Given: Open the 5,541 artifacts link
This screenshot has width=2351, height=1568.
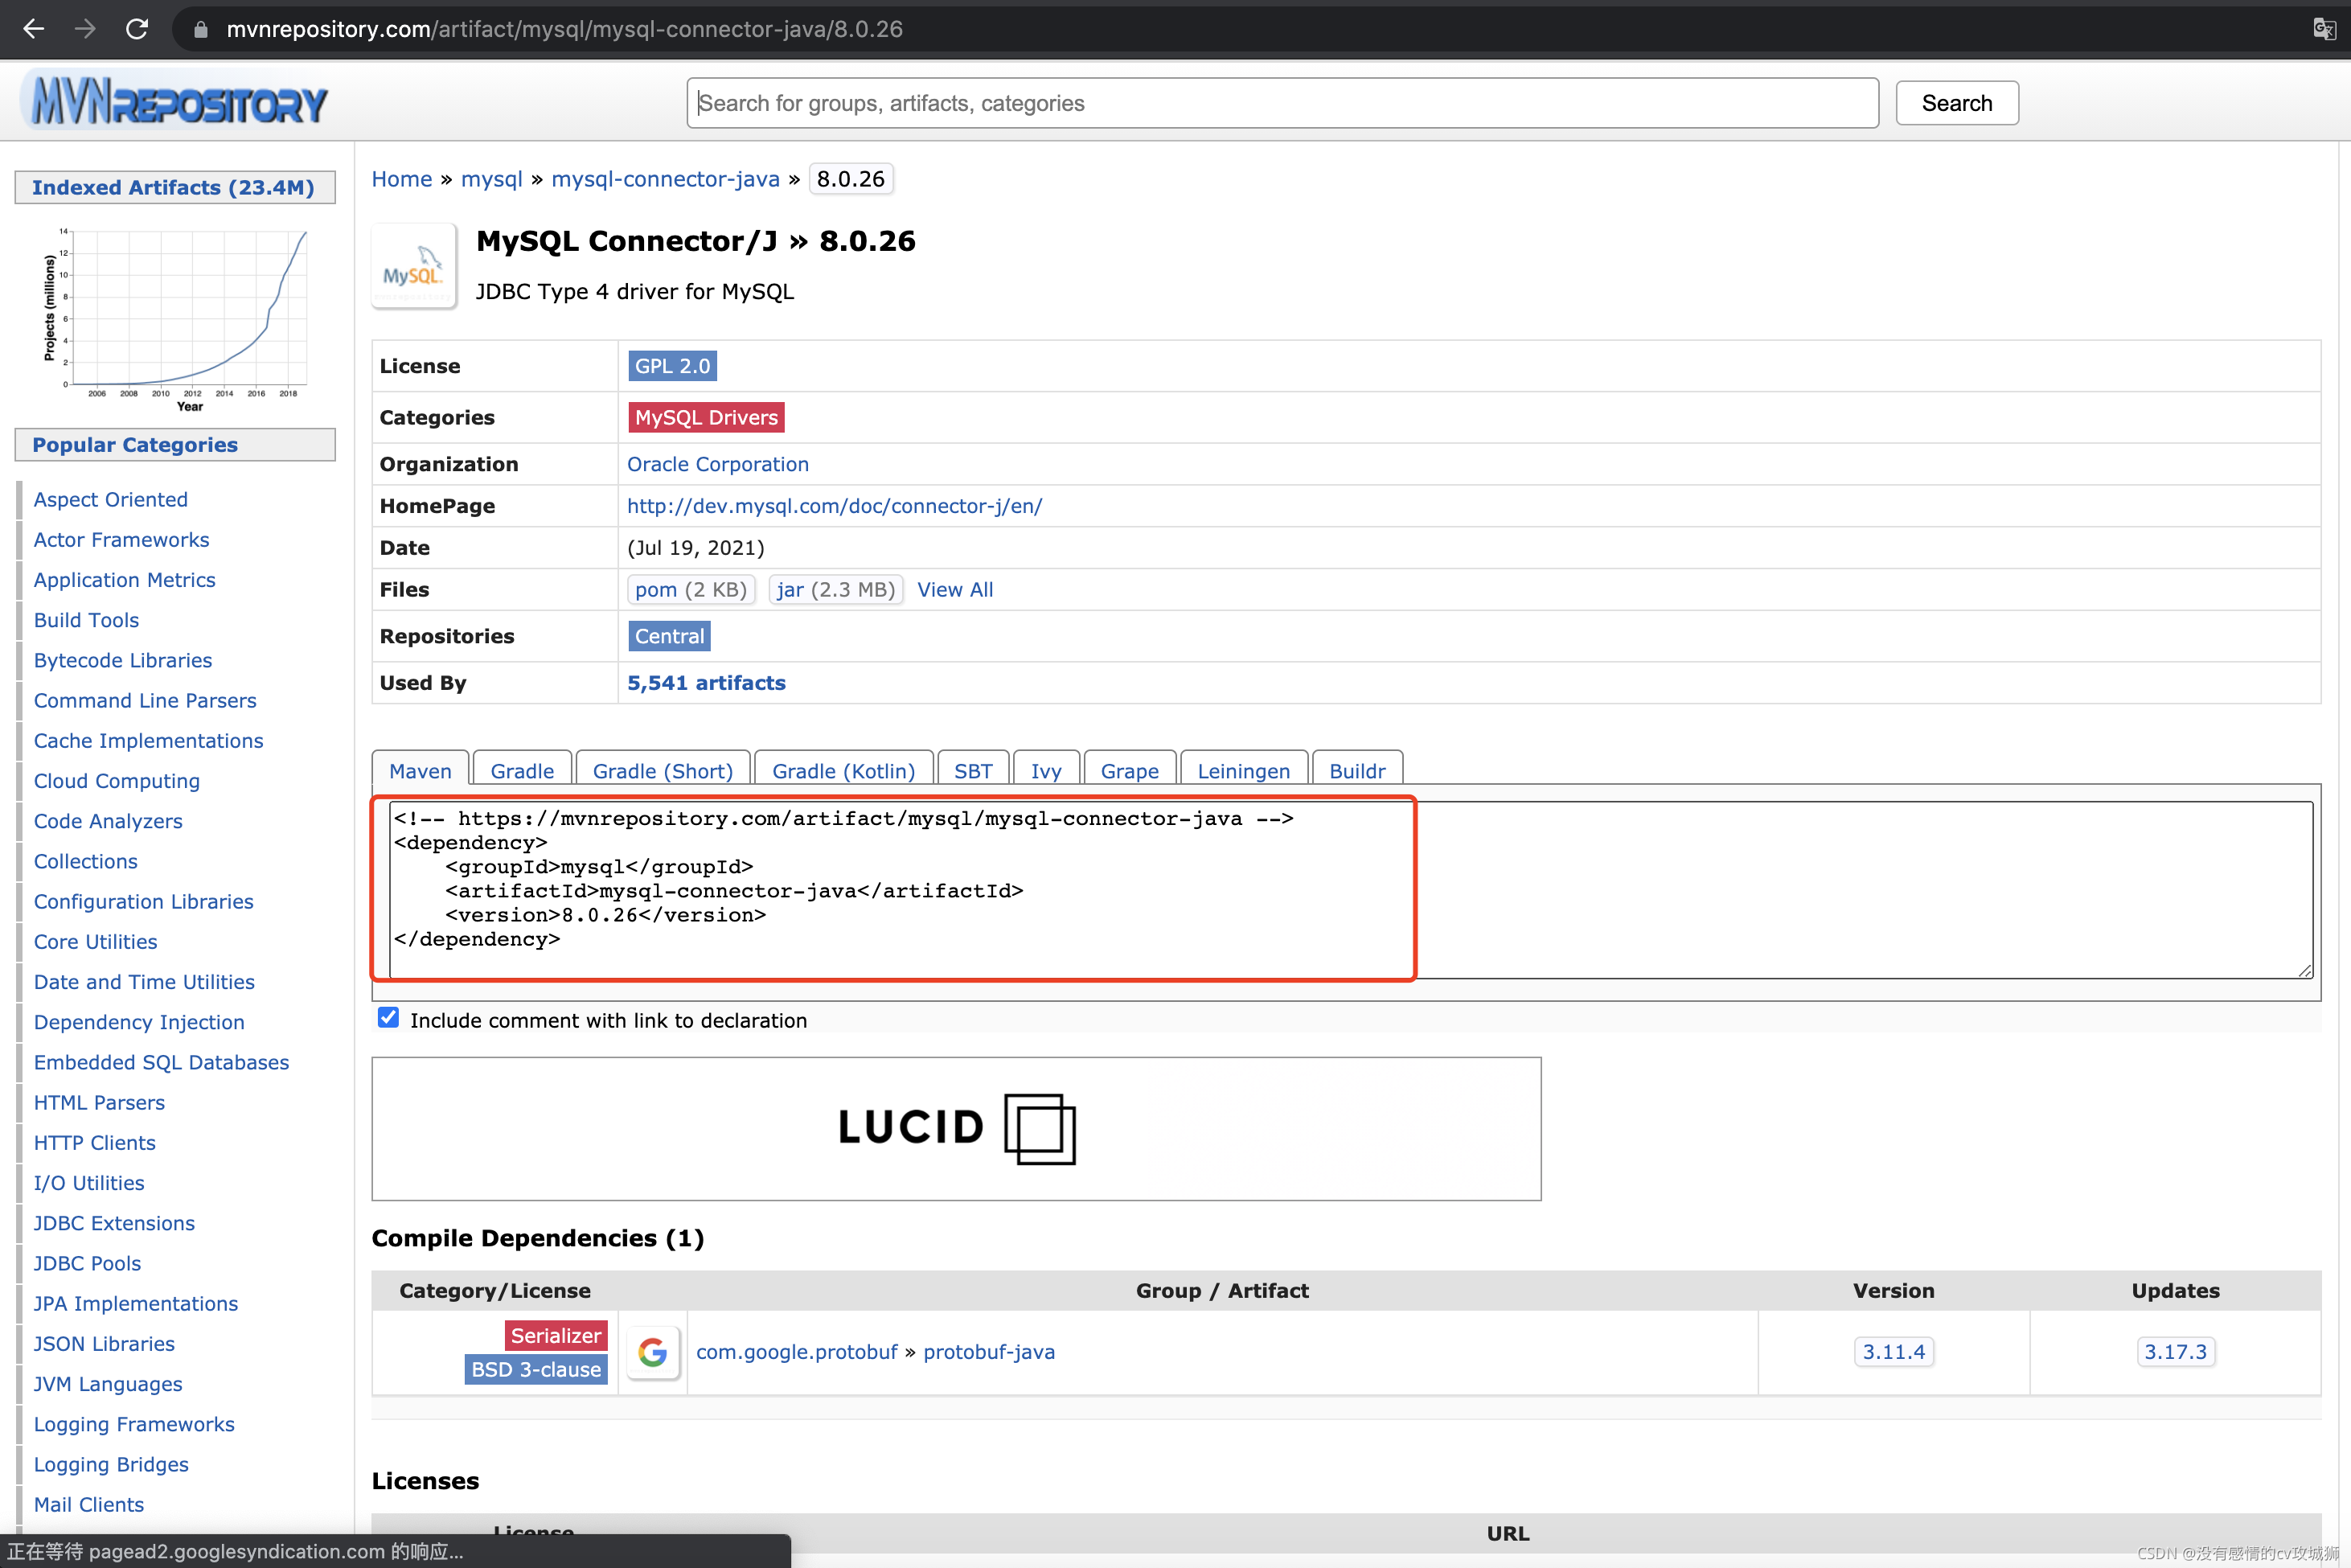Looking at the screenshot, I should [706, 683].
